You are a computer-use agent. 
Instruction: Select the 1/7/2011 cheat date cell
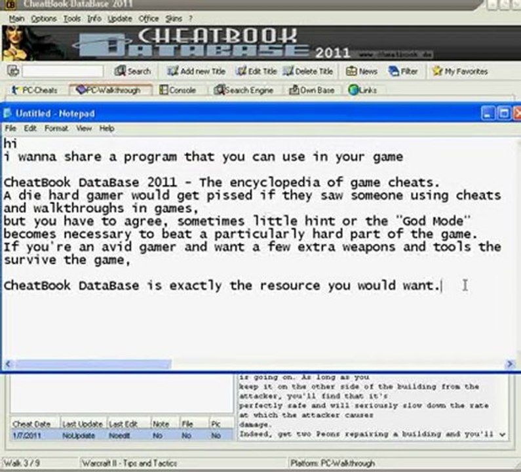27,435
